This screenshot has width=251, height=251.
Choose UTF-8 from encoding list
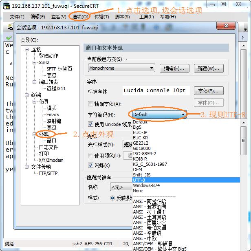coord(186,180)
